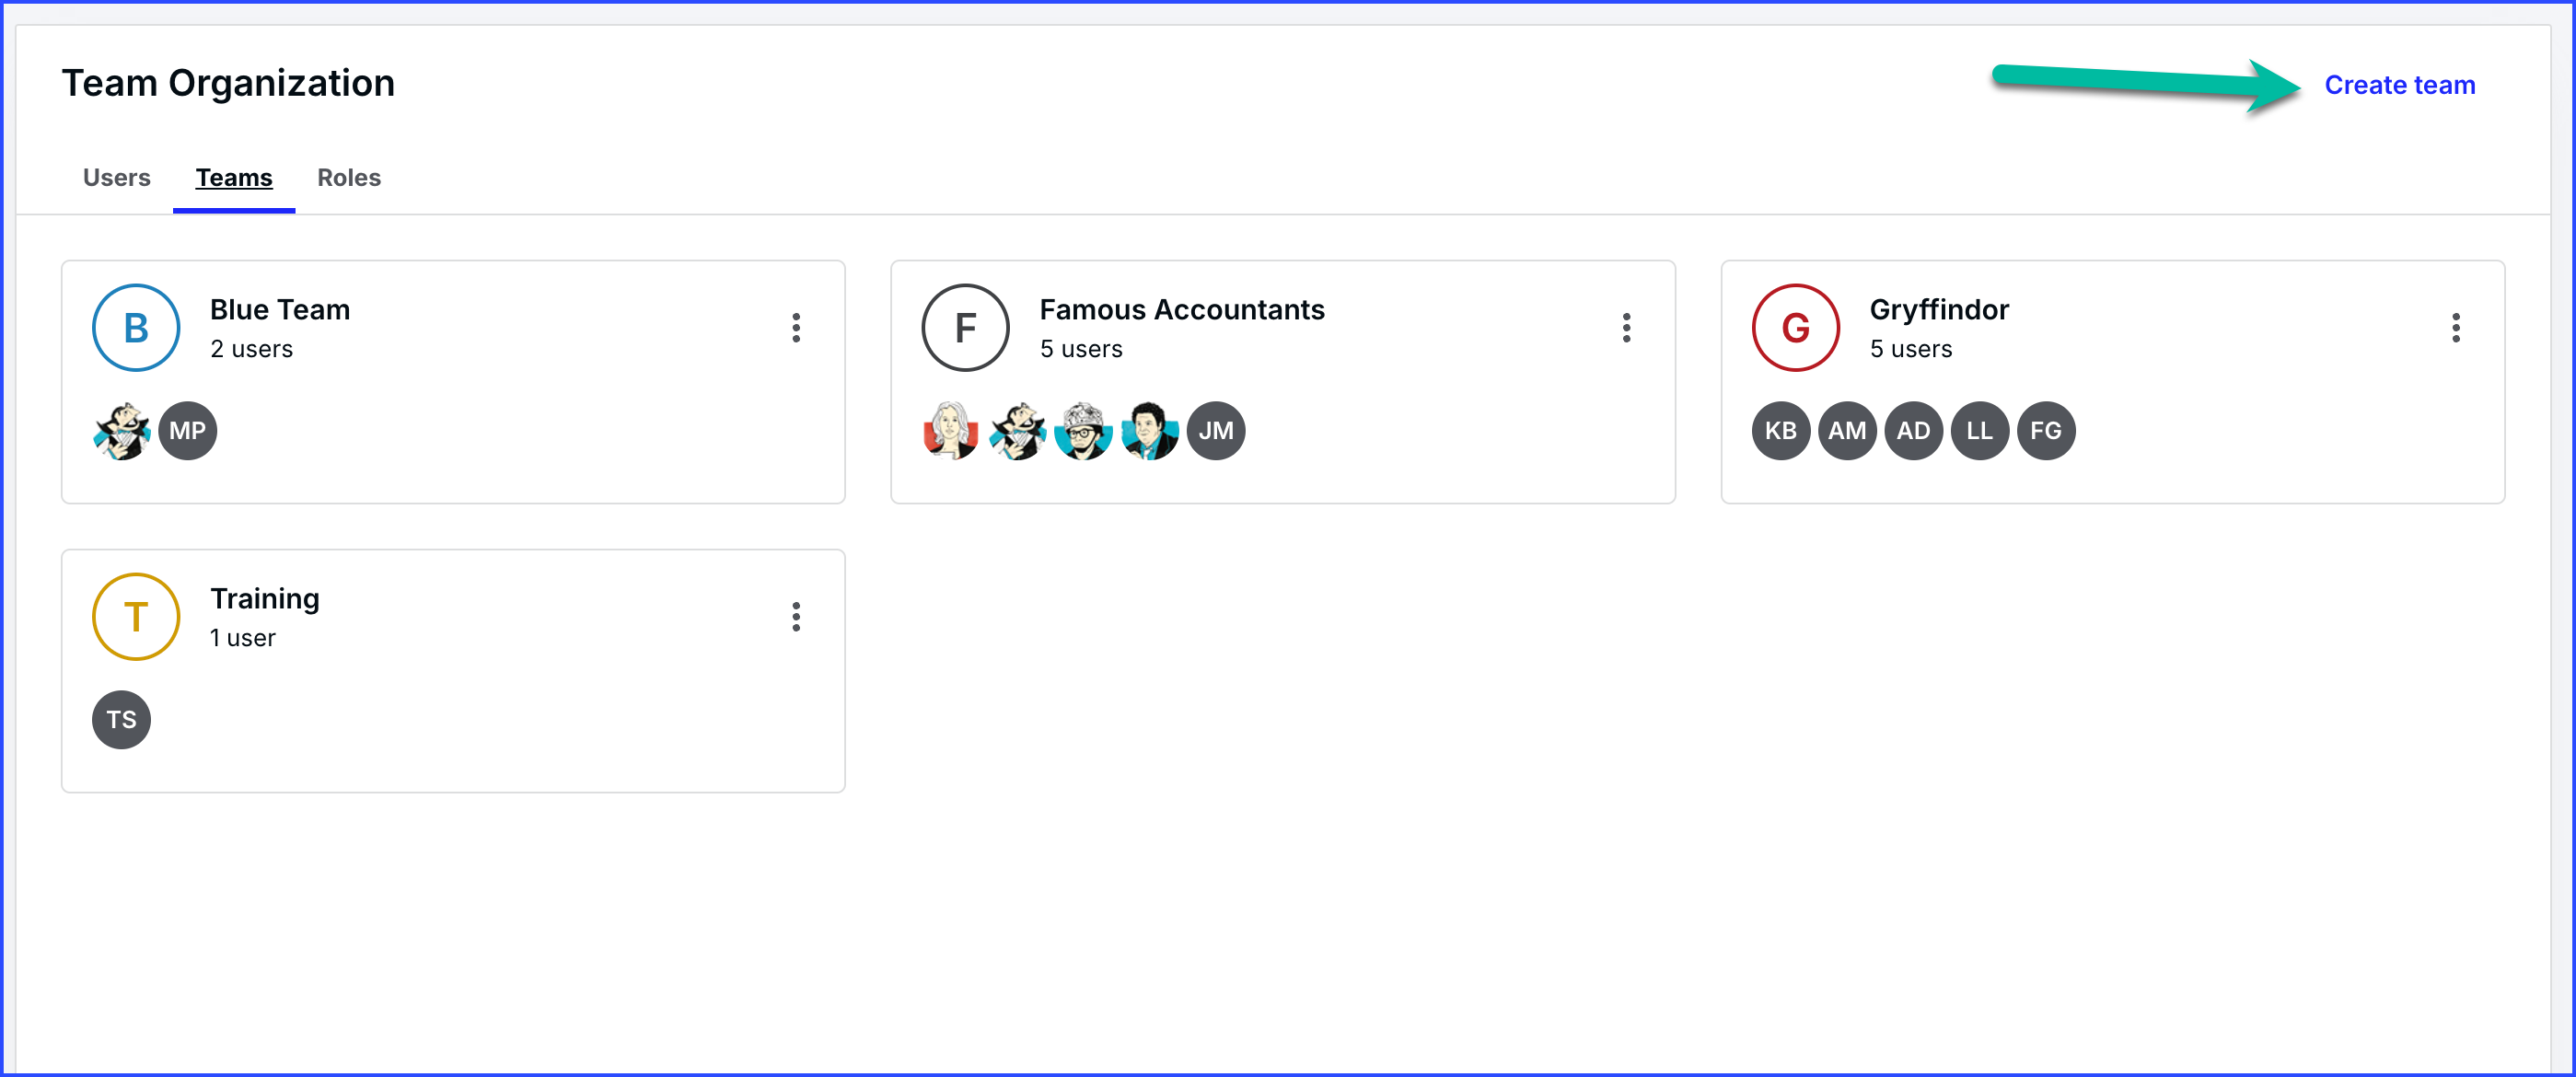Expand the Gryffindor team options menu

click(x=2455, y=328)
